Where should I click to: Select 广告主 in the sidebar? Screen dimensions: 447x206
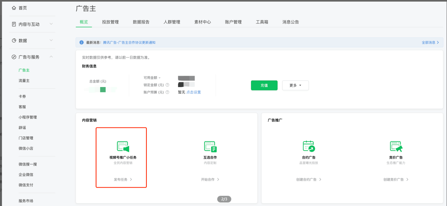(x=24, y=70)
